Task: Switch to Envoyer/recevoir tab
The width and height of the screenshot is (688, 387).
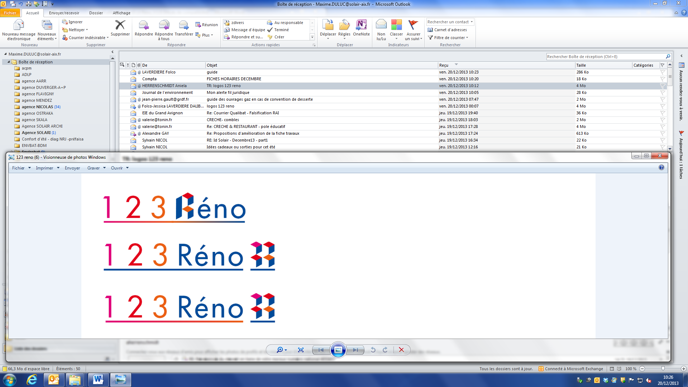Action: [x=64, y=13]
